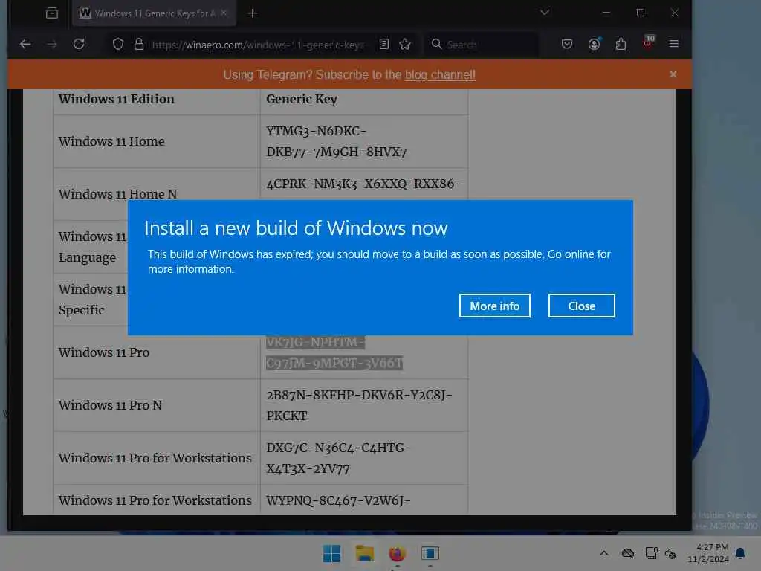Viewport: 761px width, 571px height.
Task: Go back to the previous page
Action: tap(25, 44)
